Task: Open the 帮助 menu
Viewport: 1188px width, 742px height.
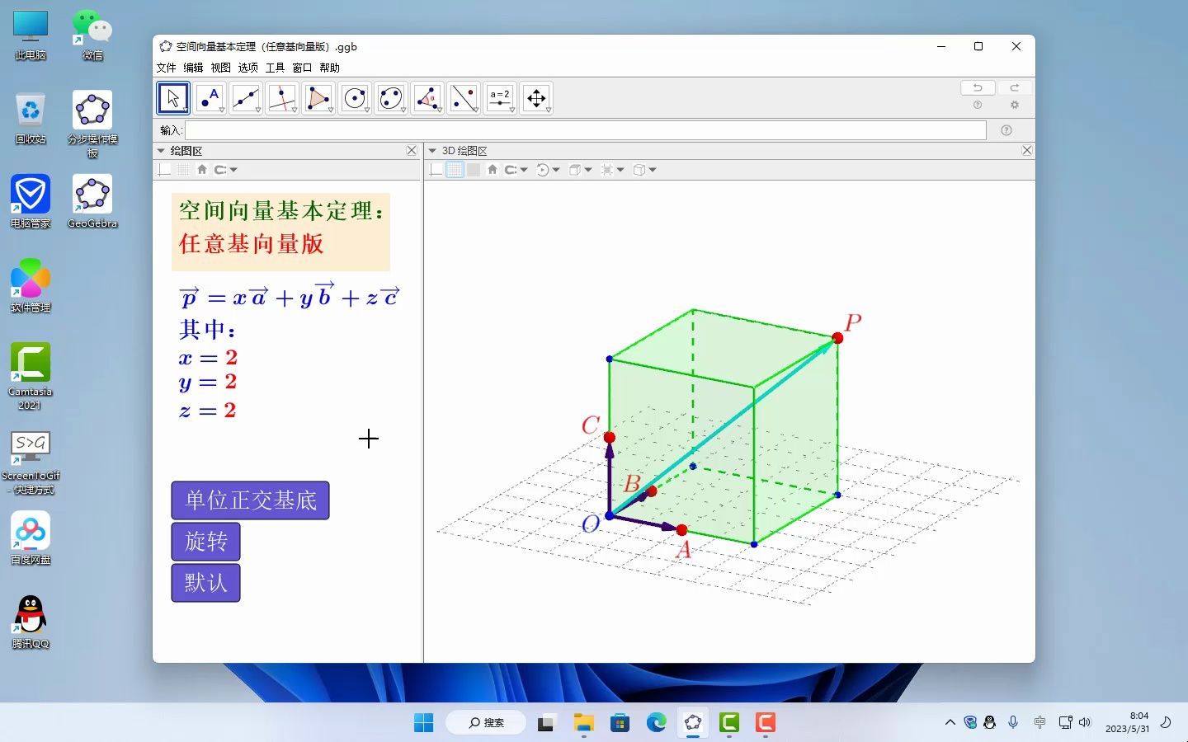Action: [x=329, y=68]
